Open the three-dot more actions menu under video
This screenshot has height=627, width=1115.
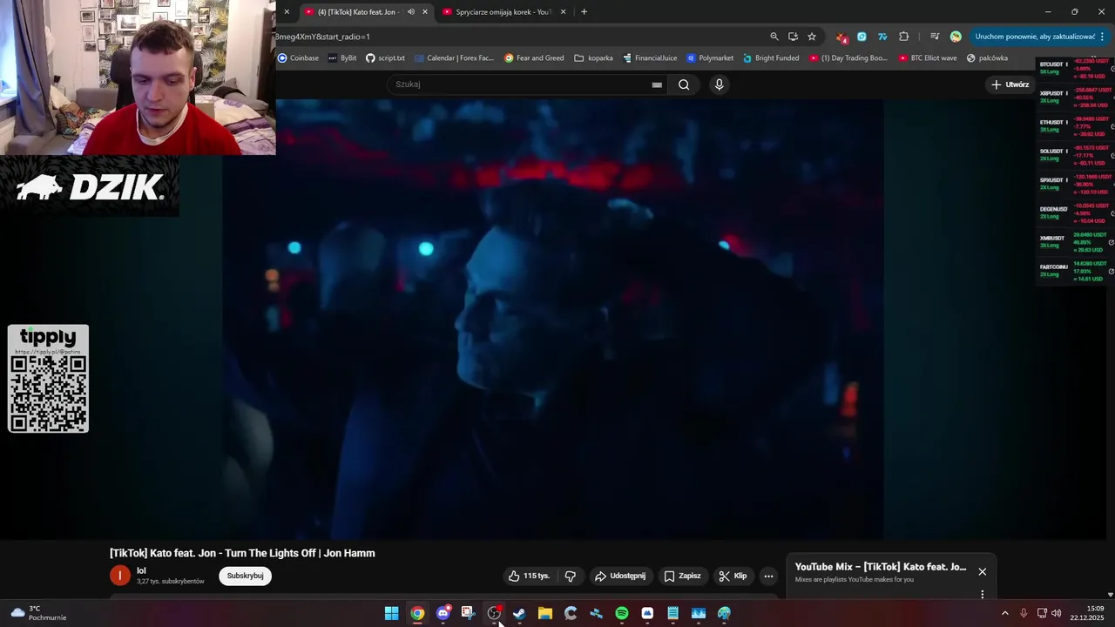768,576
